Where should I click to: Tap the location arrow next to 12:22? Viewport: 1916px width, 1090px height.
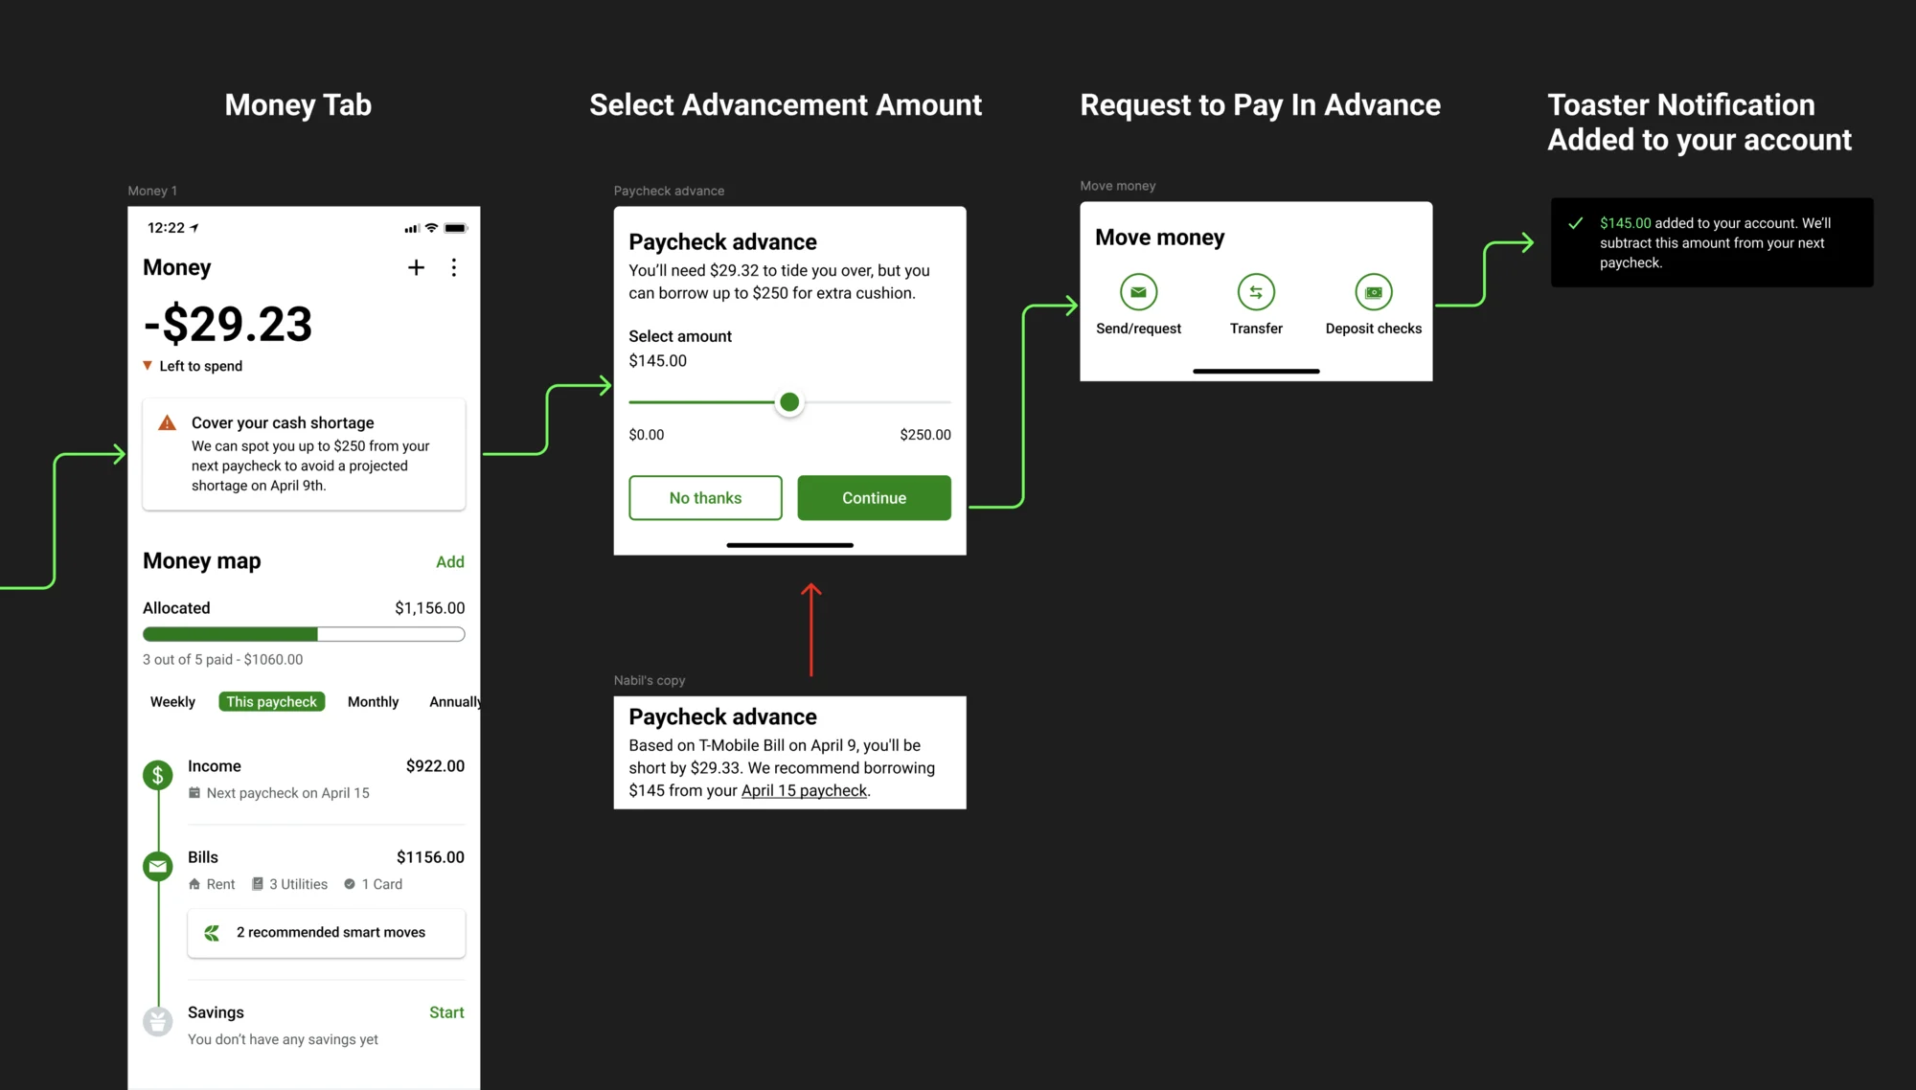[194, 228]
